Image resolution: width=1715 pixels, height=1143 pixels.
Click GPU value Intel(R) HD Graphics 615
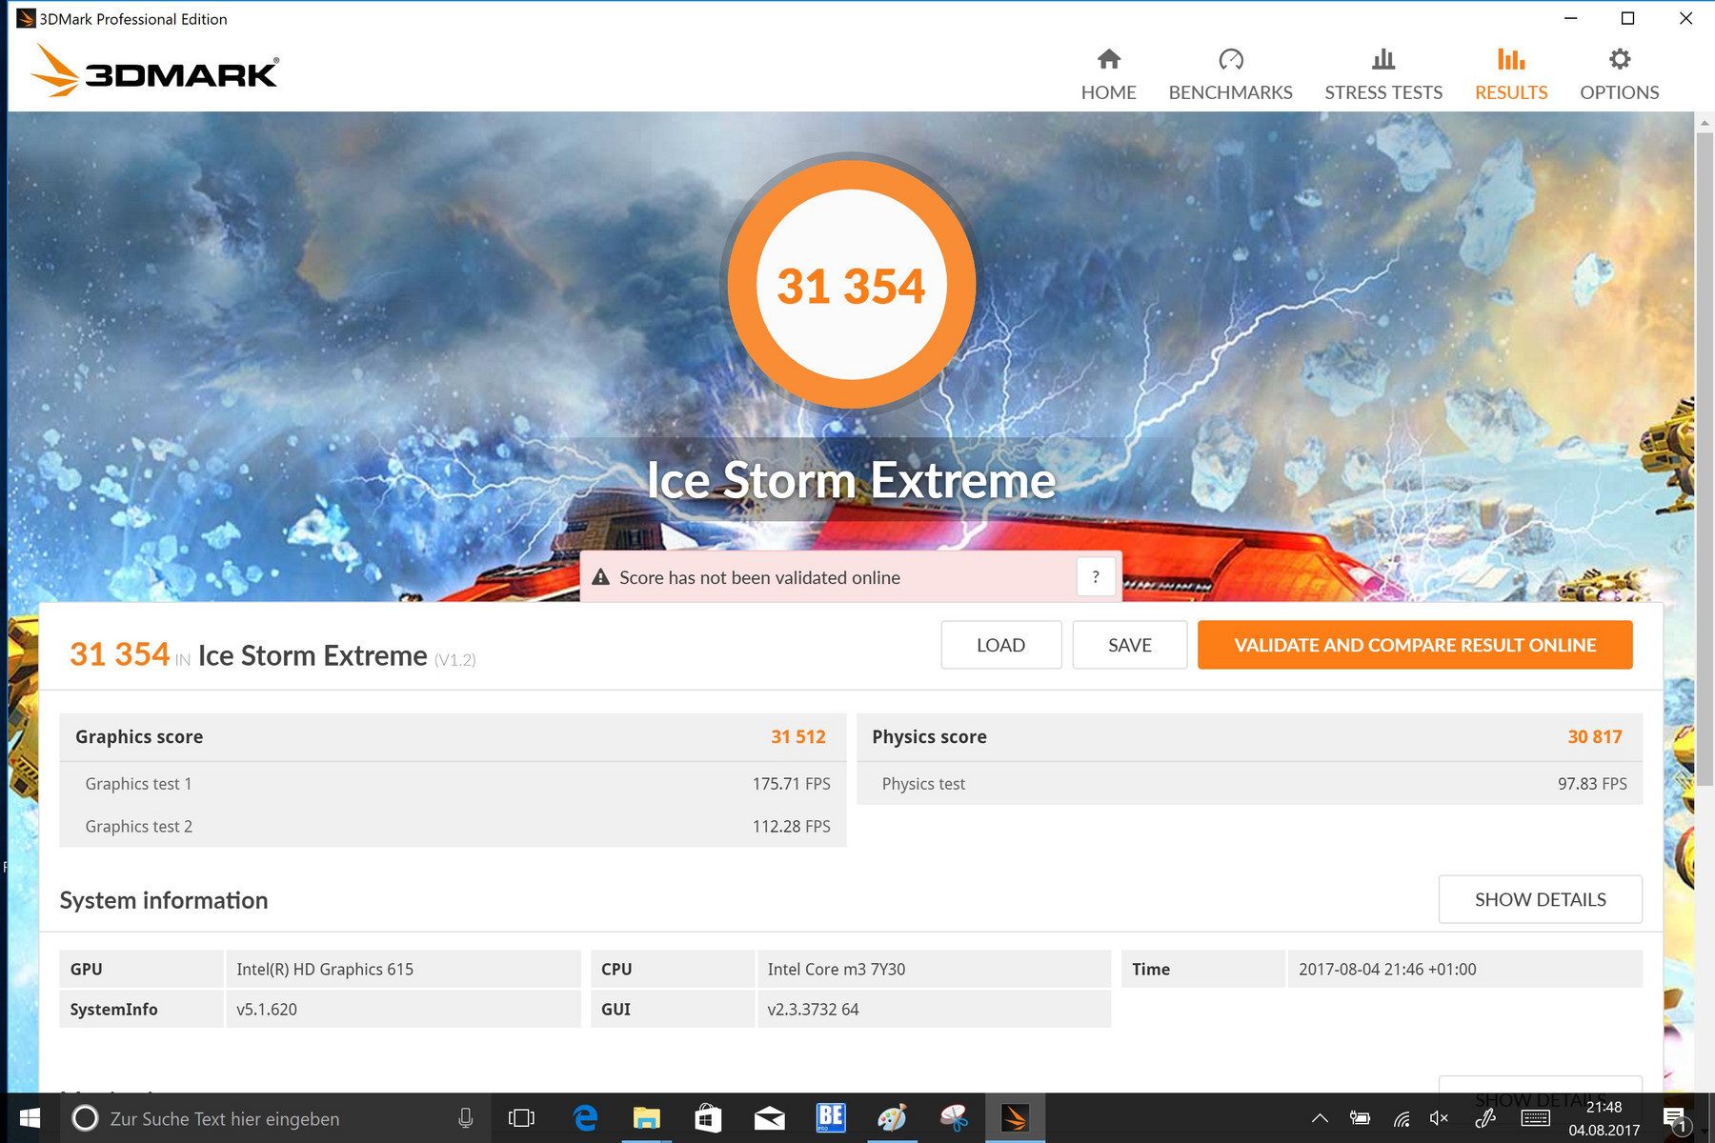tap(325, 969)
